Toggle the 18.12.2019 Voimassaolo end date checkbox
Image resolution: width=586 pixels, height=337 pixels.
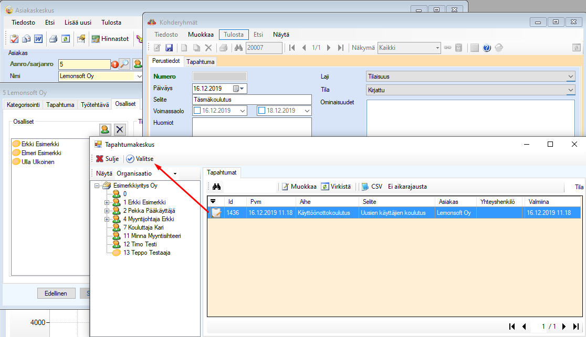coord(261,111)
